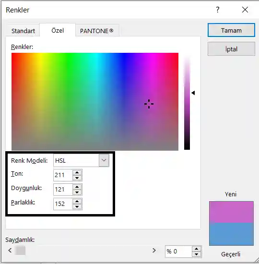The width and height of the screenshot is (259, 264).
Task: Increase Parlaklık with up arrow
Action: (x=77, y=201)
